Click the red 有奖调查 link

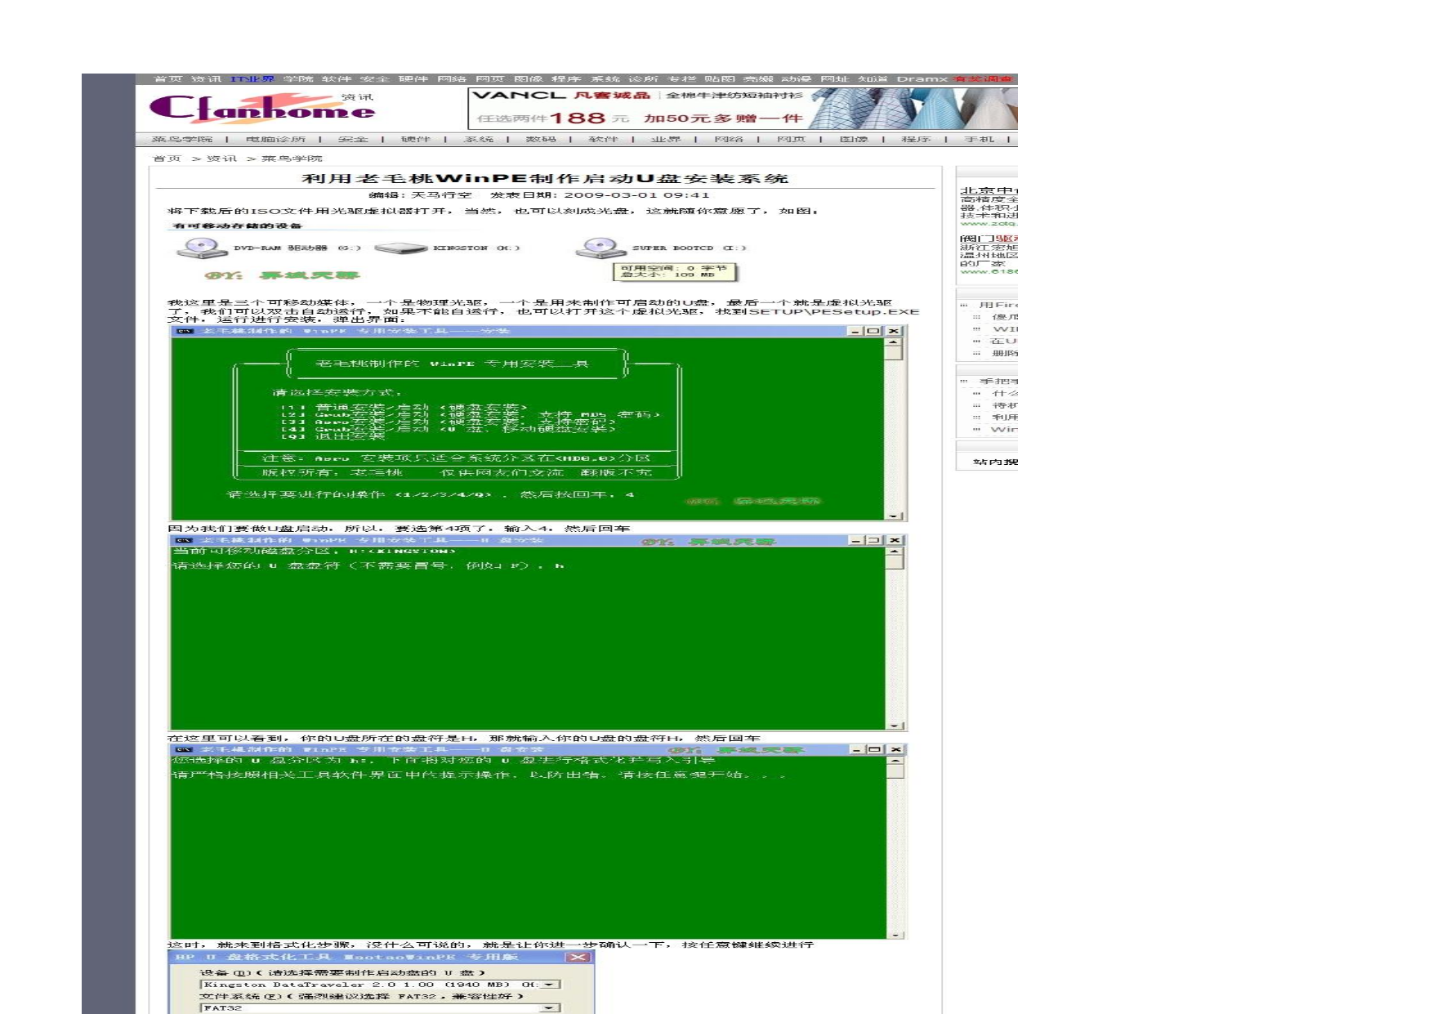click(984, 79)
